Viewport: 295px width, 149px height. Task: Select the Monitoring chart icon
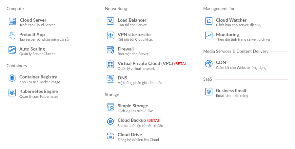click(209, 35)
